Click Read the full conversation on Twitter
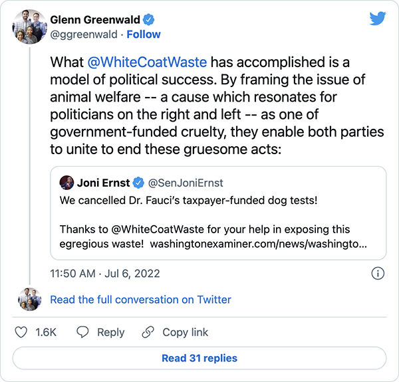This screenshot has height=382, width=399. click(x=141, y=300)
